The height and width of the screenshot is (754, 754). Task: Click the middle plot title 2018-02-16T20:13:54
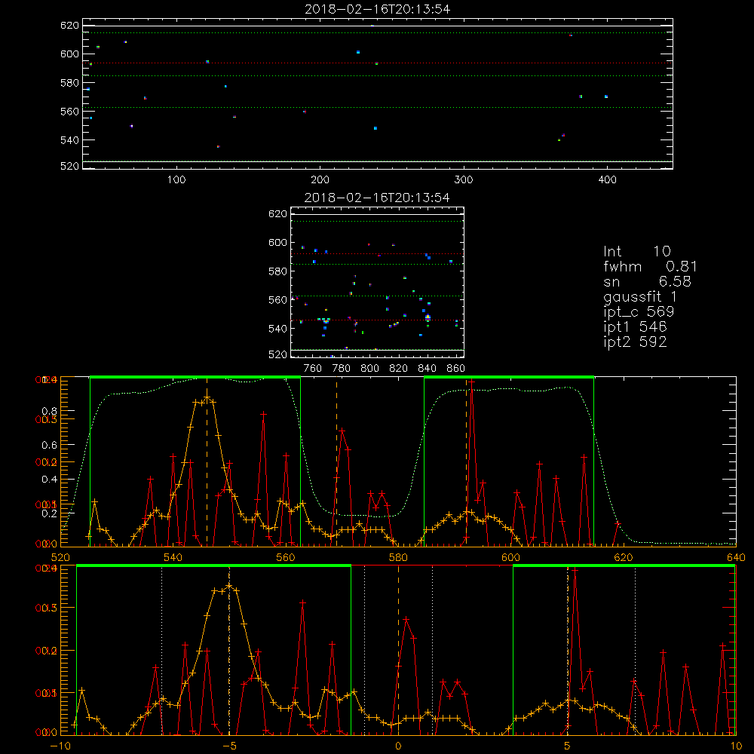[377, 198]
